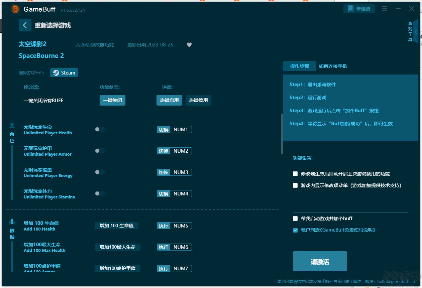This screenshot has height=288, width=422.
Task: Click the NUM3 hotkey field
Action: click(x=181, y=172)
